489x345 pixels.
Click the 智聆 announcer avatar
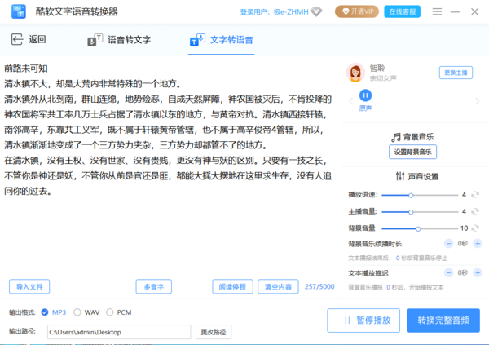coord(355,73)
